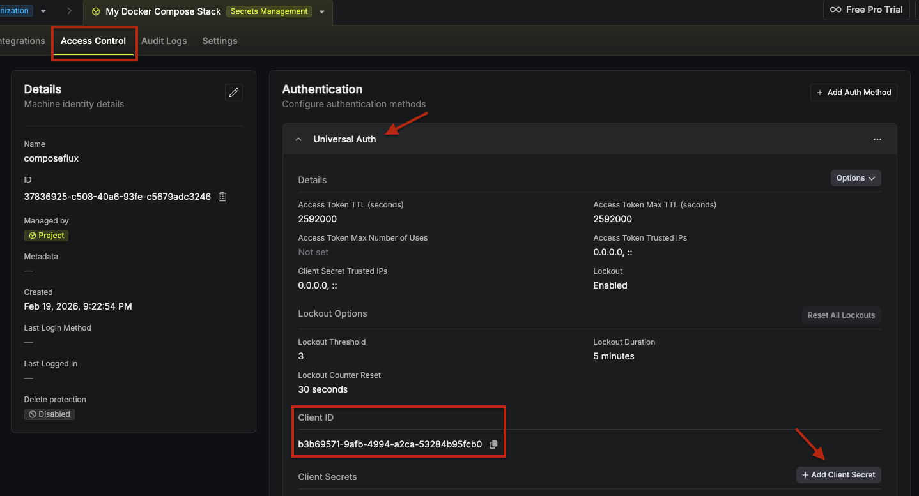Go to the Integrations tab
The image size is (919, 496).
pyautogui.click(x=22, y=41)
